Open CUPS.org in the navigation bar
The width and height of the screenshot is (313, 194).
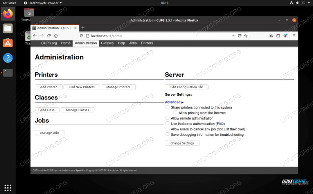[x=49, y=43]
